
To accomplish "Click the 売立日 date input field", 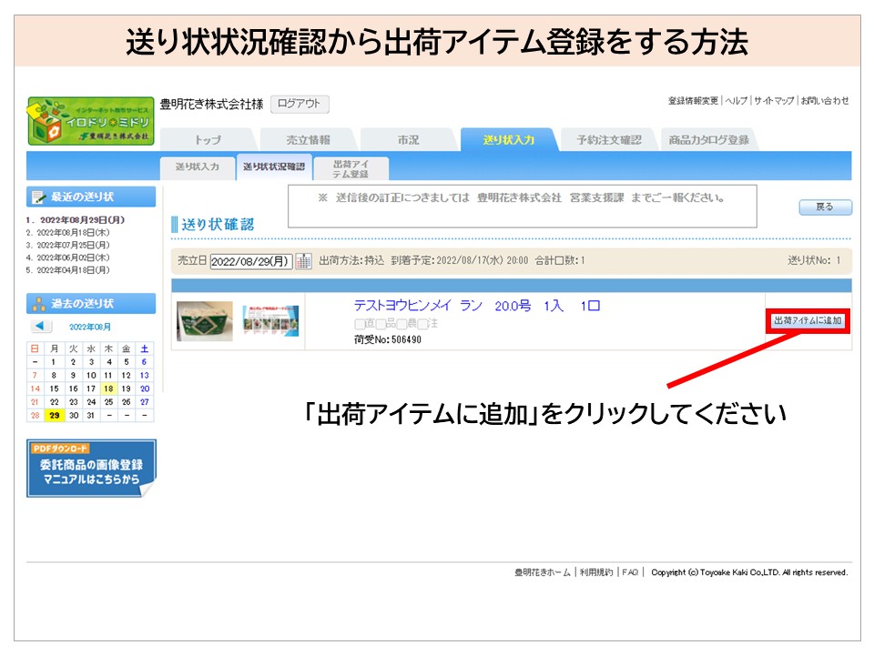I will pyautogui.click(x=250, y=261).
